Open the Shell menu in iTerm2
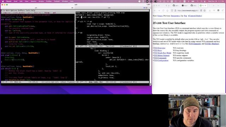The width and height of the screenshot is (226, 127). pyautogui.click(x=16, y=1)
